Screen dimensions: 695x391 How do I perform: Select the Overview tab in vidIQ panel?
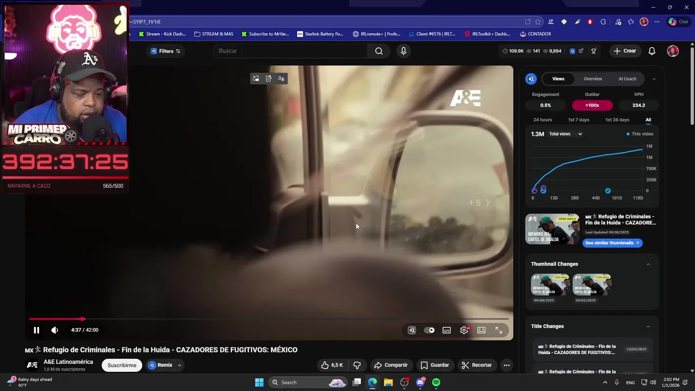pyautogui.click(x=593, y=79)
